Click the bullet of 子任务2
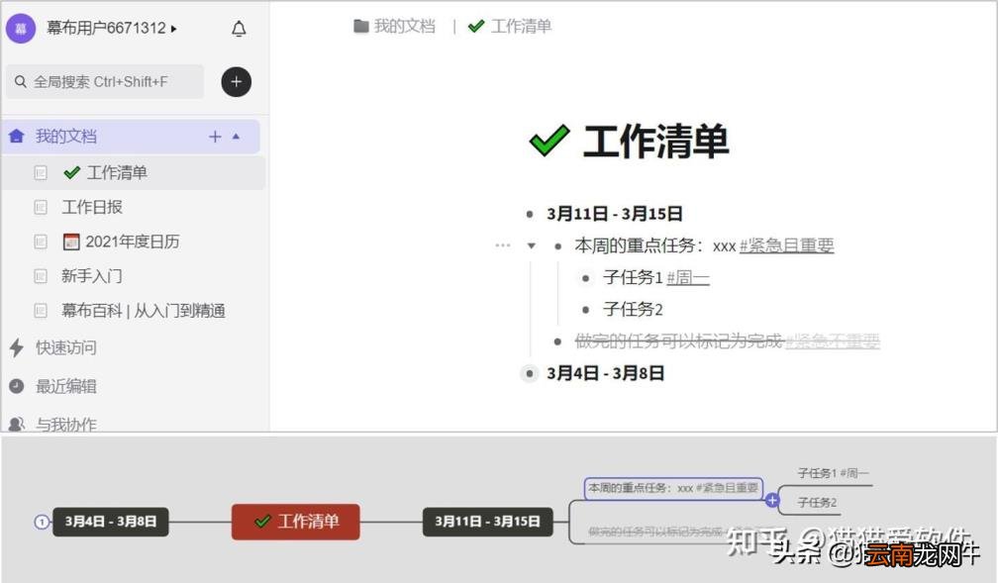The image size is (998, 583). point(585,310)
